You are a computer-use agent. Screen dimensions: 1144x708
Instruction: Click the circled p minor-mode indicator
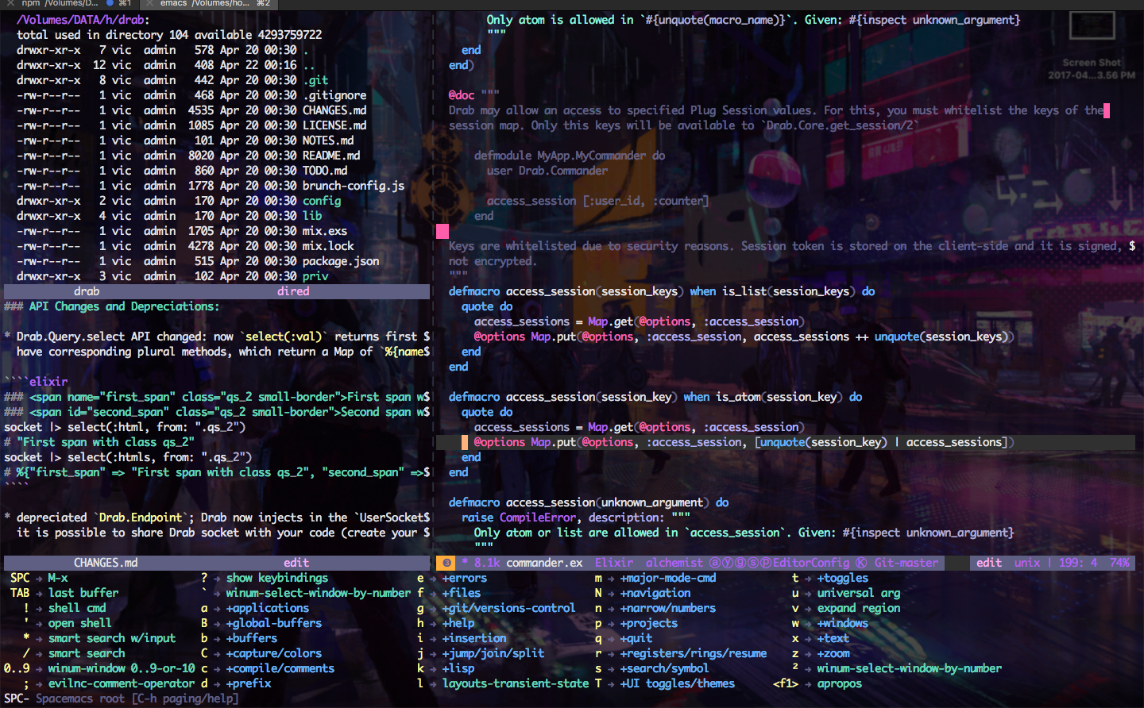tap(765, 563)
